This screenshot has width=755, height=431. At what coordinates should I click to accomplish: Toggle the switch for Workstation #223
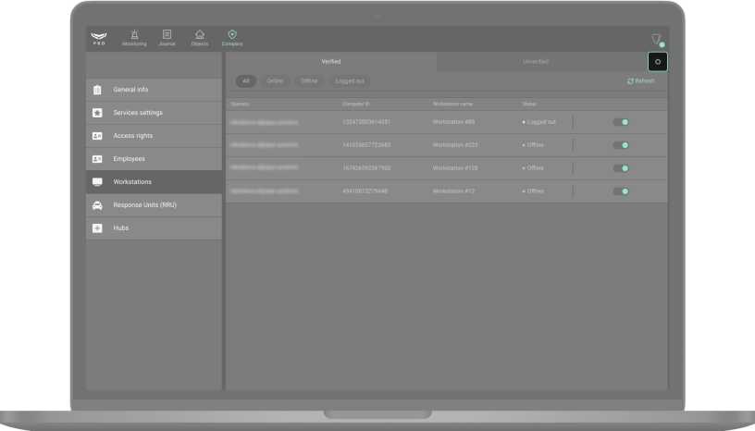621,145
